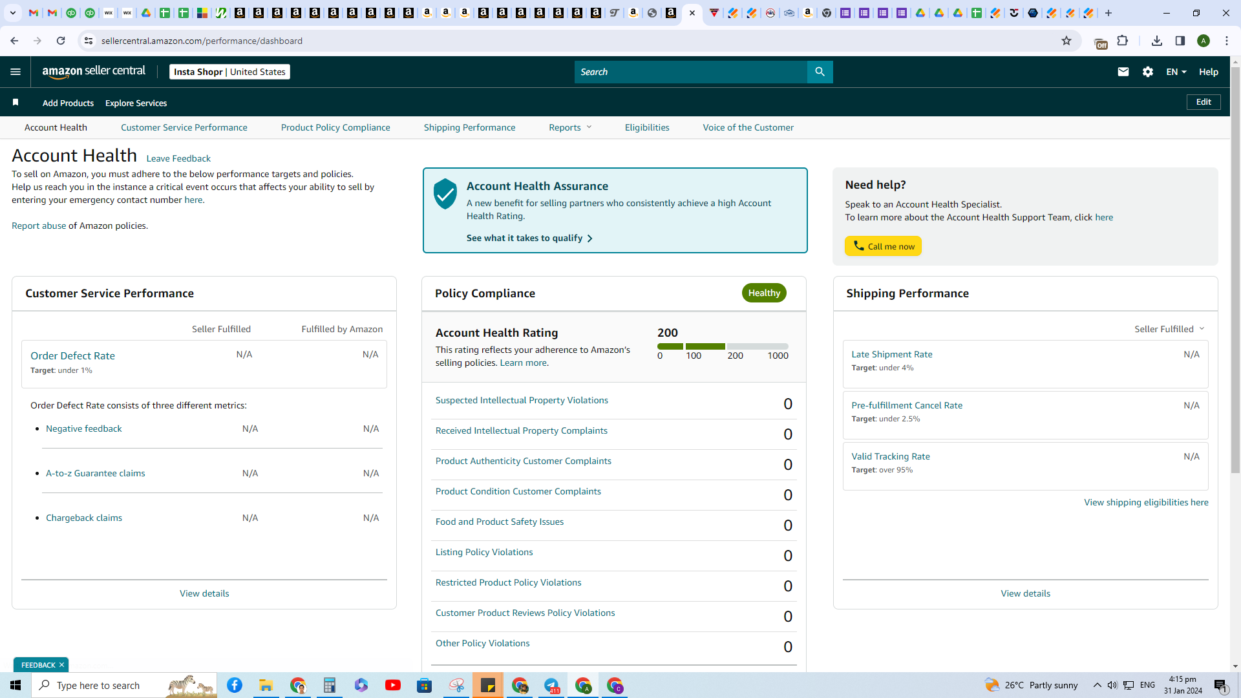This screenshot has width=1241, height=698.
Task: Expand the Reports menu
Action: coord(570,127)
